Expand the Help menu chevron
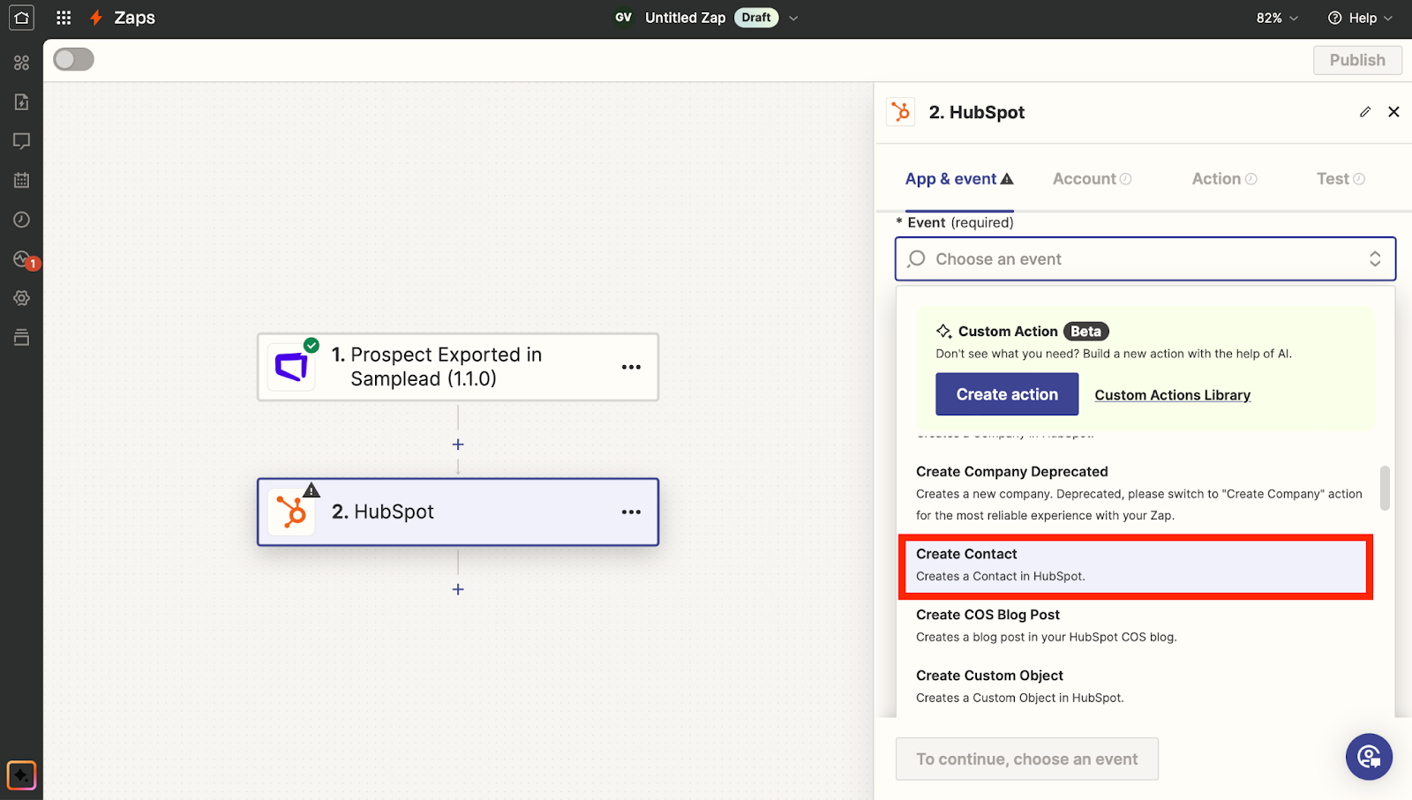 pos(1388,18)
